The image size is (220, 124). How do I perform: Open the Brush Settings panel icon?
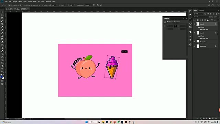coord(190,24)
